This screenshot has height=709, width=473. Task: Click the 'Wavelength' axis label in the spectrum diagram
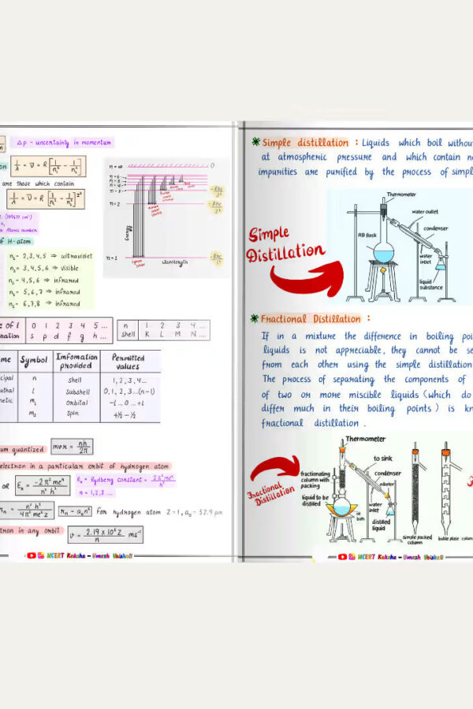[174, 262]
